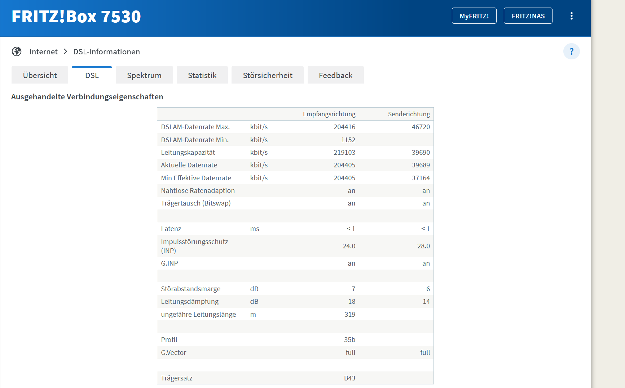625x388 pixels.
Task: Click the Senderichtung column header
Action: click(x=409, y=114)
